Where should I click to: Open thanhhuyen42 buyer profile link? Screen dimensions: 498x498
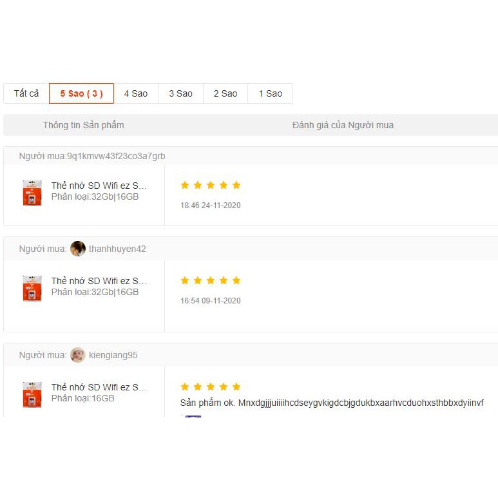[117, 249]
